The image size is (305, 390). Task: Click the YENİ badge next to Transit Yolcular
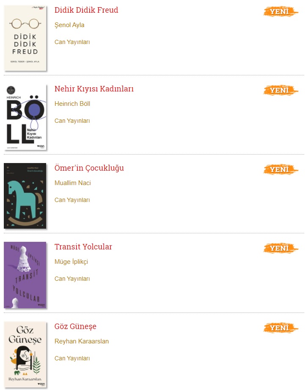coord(281,248)
